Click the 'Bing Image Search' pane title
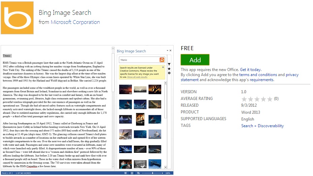Screen dimensions: 313x176 point(131,51)
